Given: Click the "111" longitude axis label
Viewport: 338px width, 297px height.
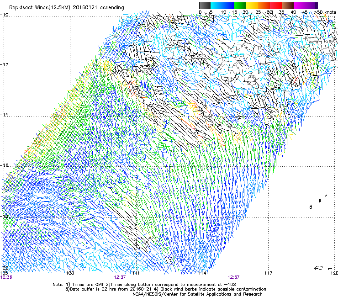Looking at the screenshot, I should click(x=136, y=273).
